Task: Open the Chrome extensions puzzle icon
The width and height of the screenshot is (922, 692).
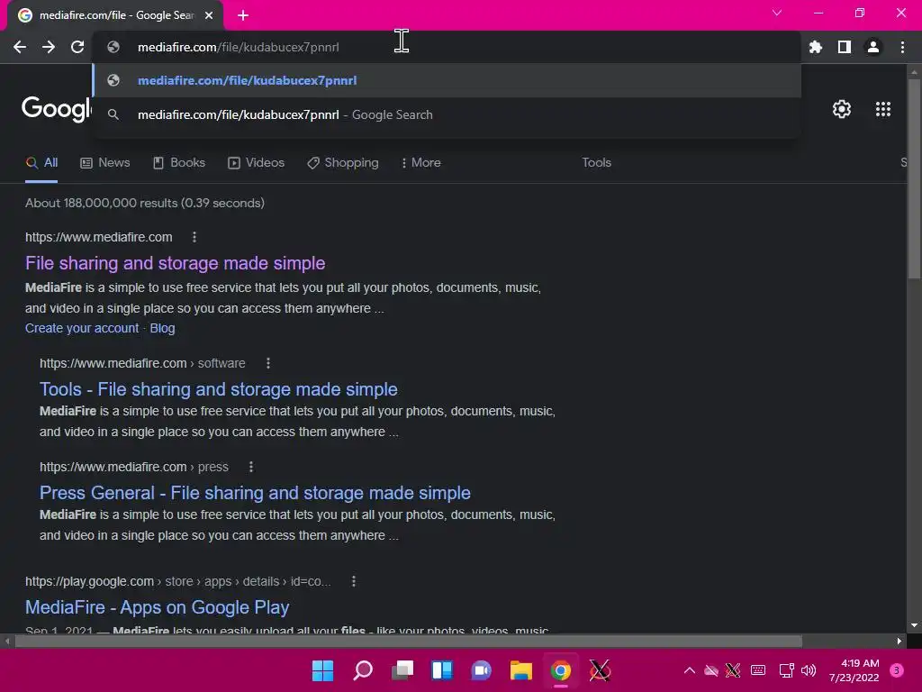Action: pyautogui.click(x=816, y=47)
